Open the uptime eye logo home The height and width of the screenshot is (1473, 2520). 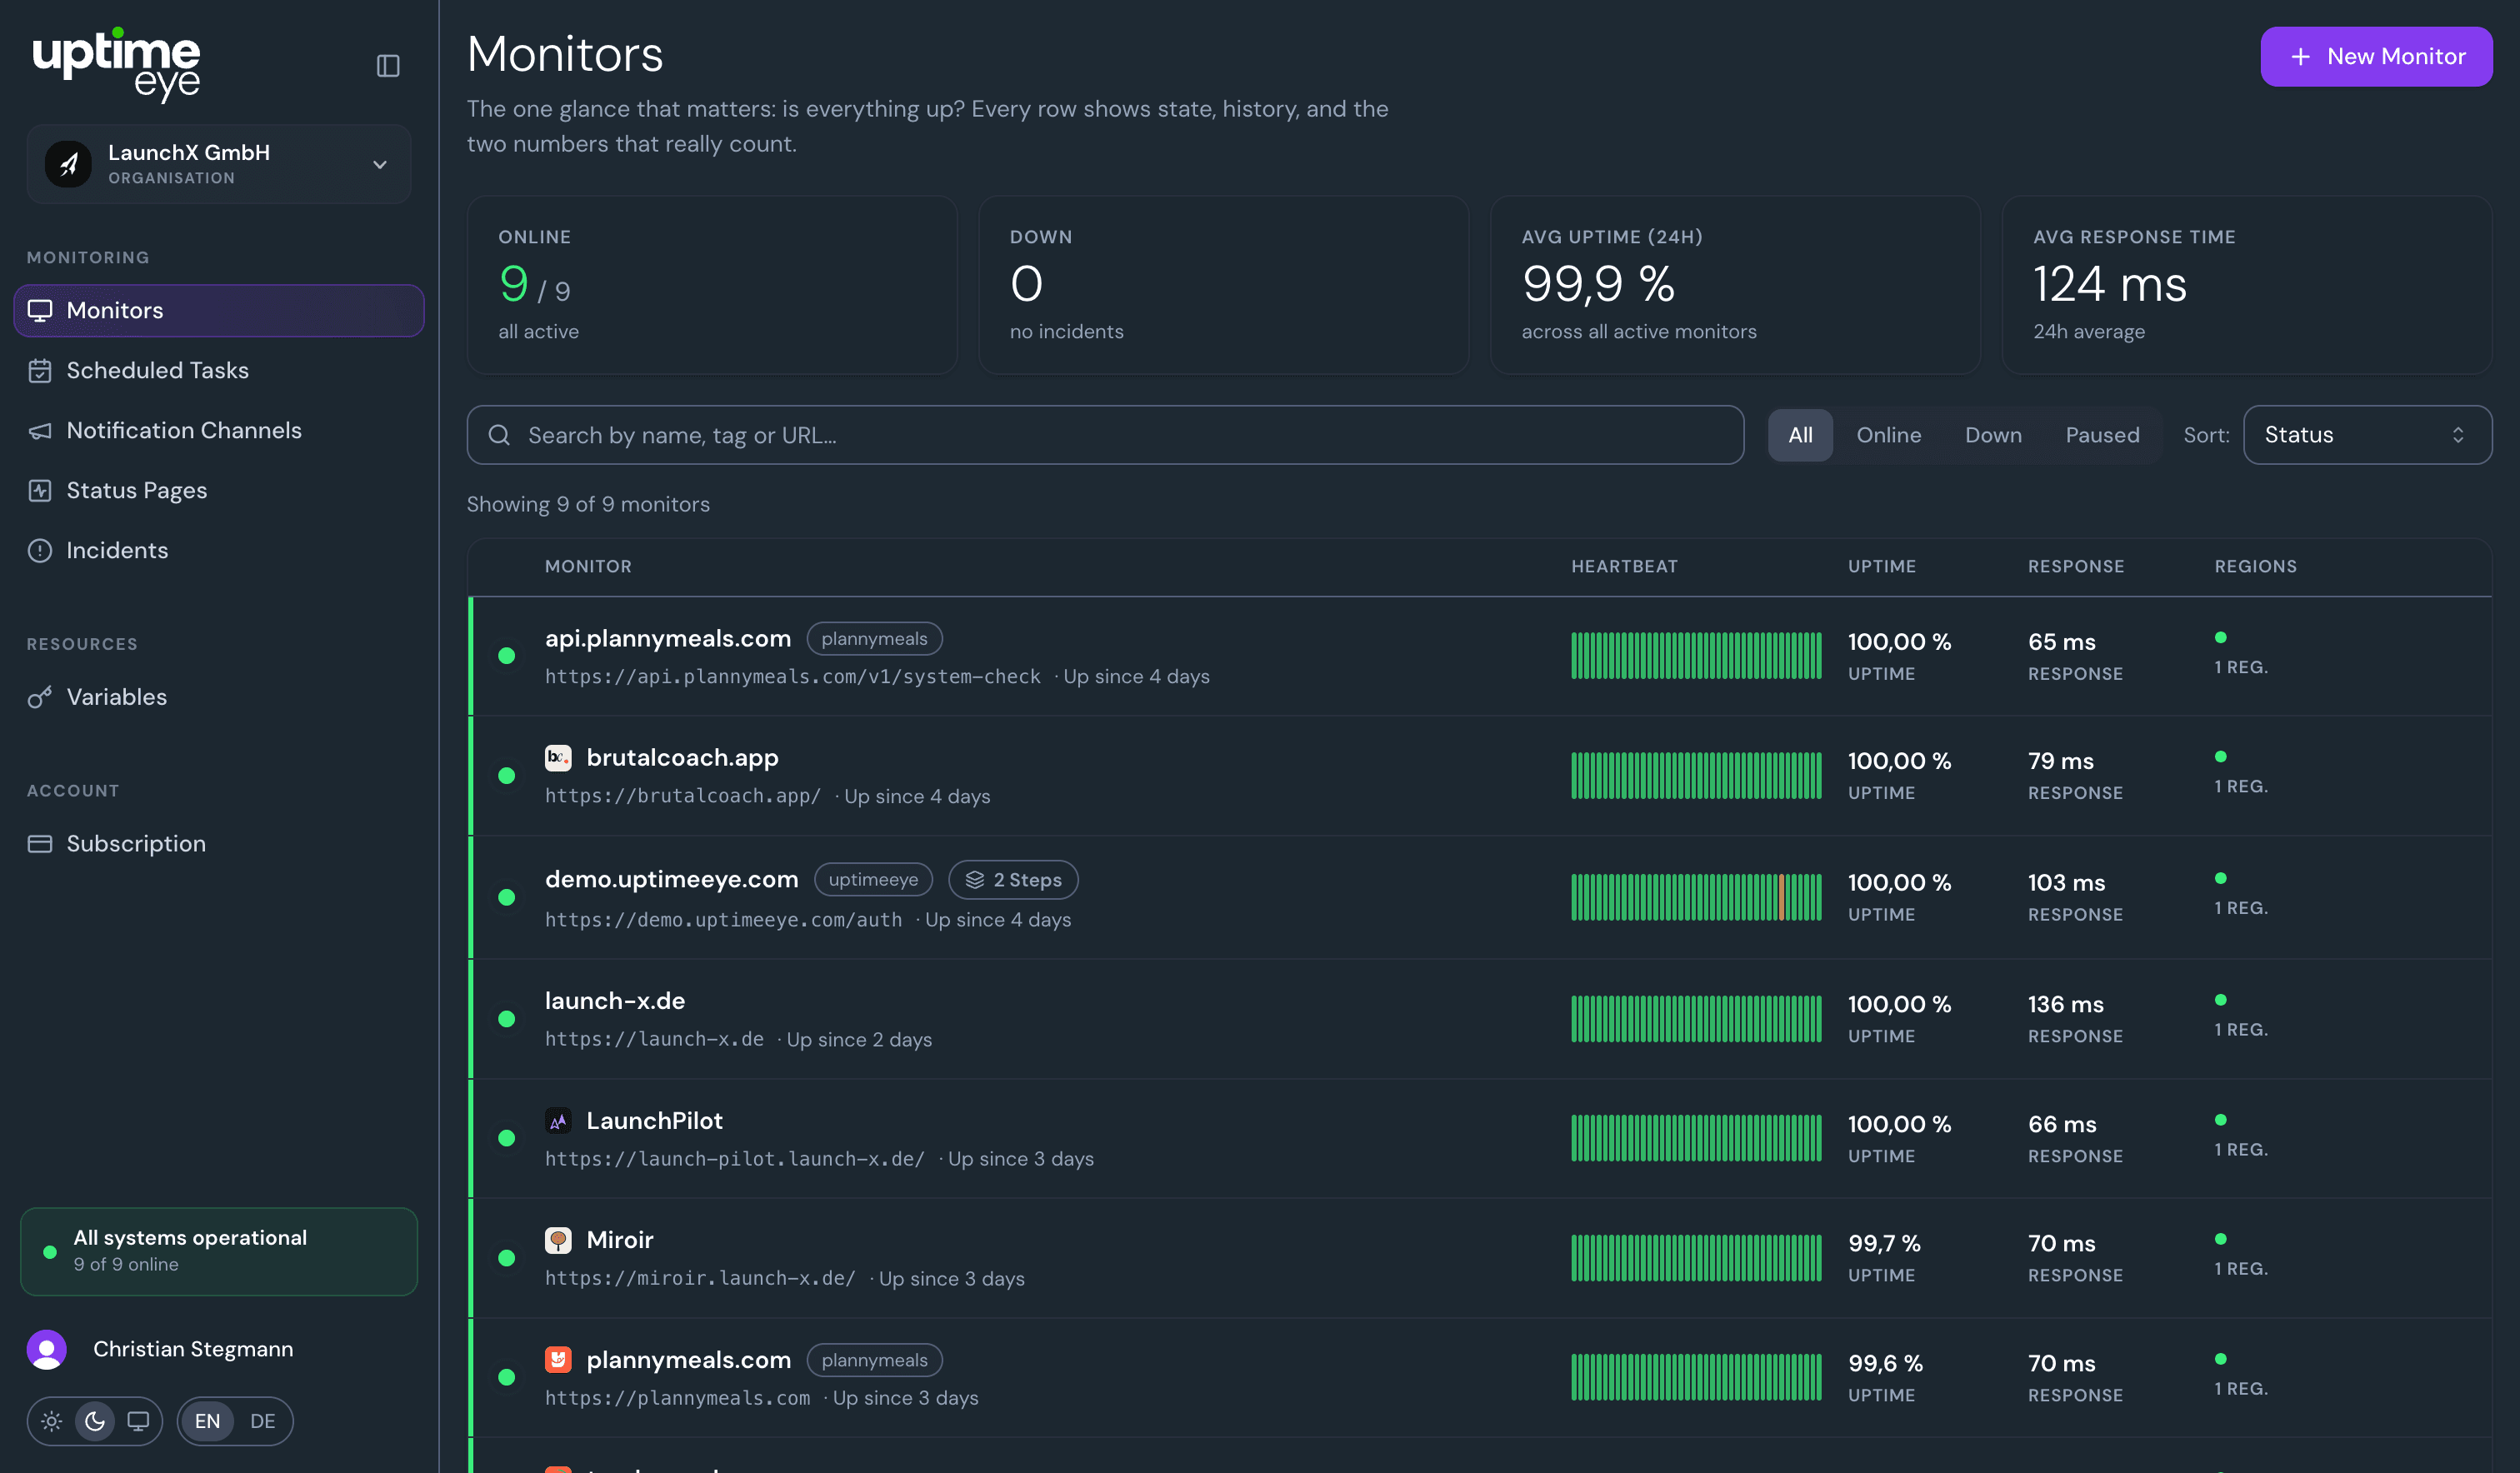[117, 64]
